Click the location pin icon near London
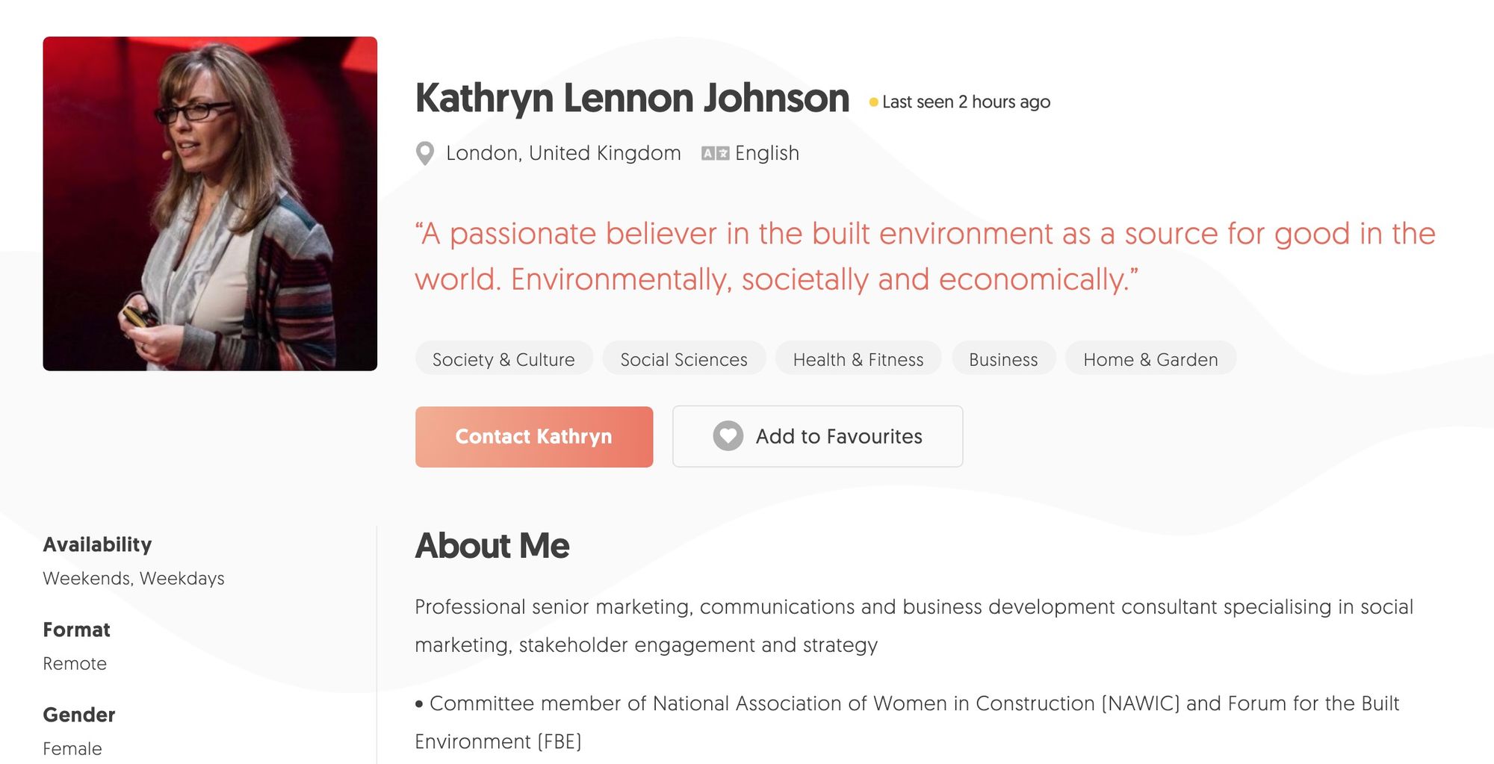The image size is (1494, 764). (x=424, y=153)
